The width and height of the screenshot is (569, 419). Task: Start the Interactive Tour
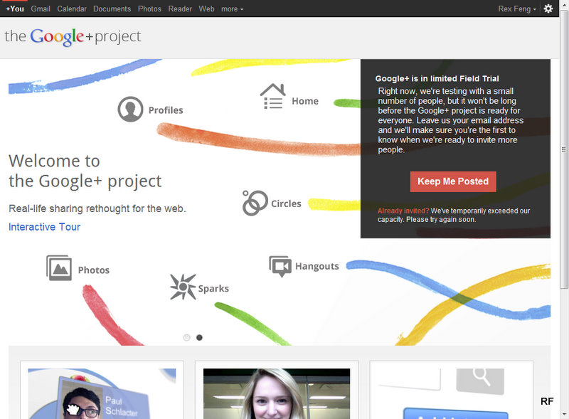(x=45, y=226)
